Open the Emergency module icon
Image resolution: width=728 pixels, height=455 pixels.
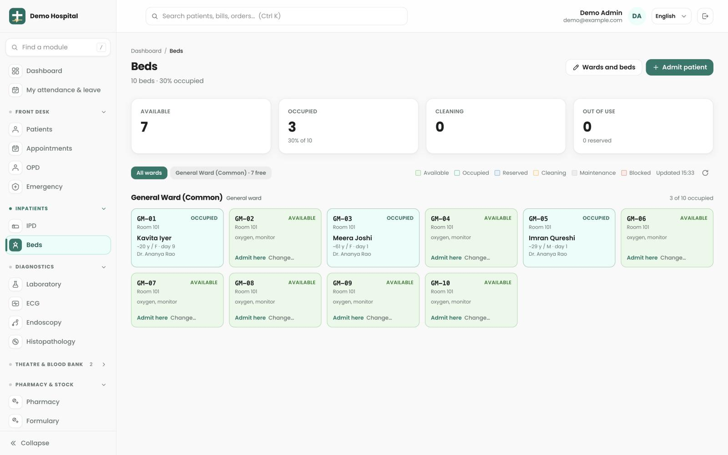click(16, 187)
